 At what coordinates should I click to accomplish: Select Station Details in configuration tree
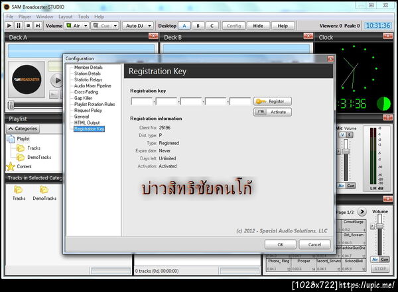[x=88, y=73]
